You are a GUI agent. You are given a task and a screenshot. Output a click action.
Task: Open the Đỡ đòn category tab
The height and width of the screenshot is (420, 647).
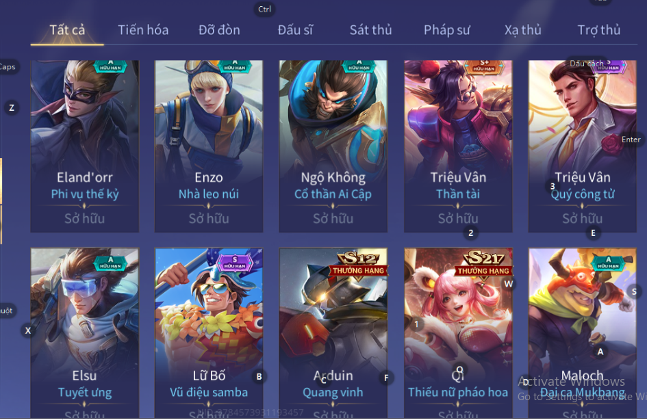point(219,30)
